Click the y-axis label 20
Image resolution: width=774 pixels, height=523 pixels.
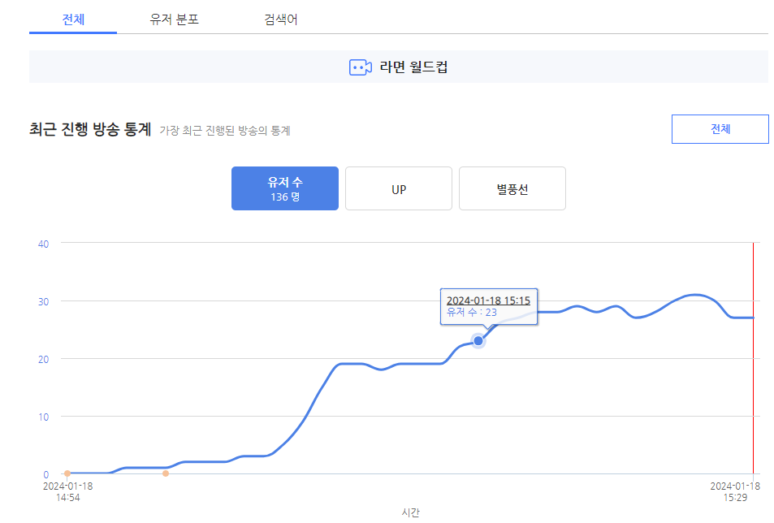point(43,359)
